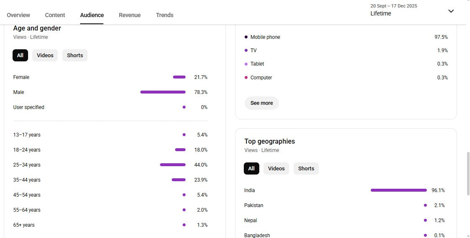
Task: Open the Overview tab
Action: point(18,15)
